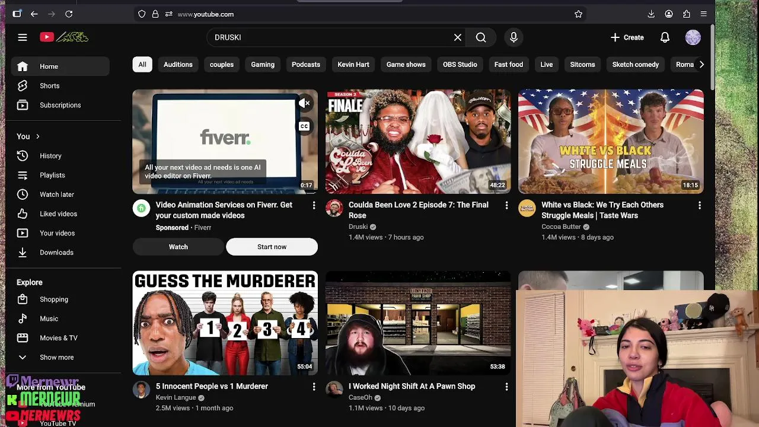Click the Start now button
The image size is (759, 427).
click(272, 247)
